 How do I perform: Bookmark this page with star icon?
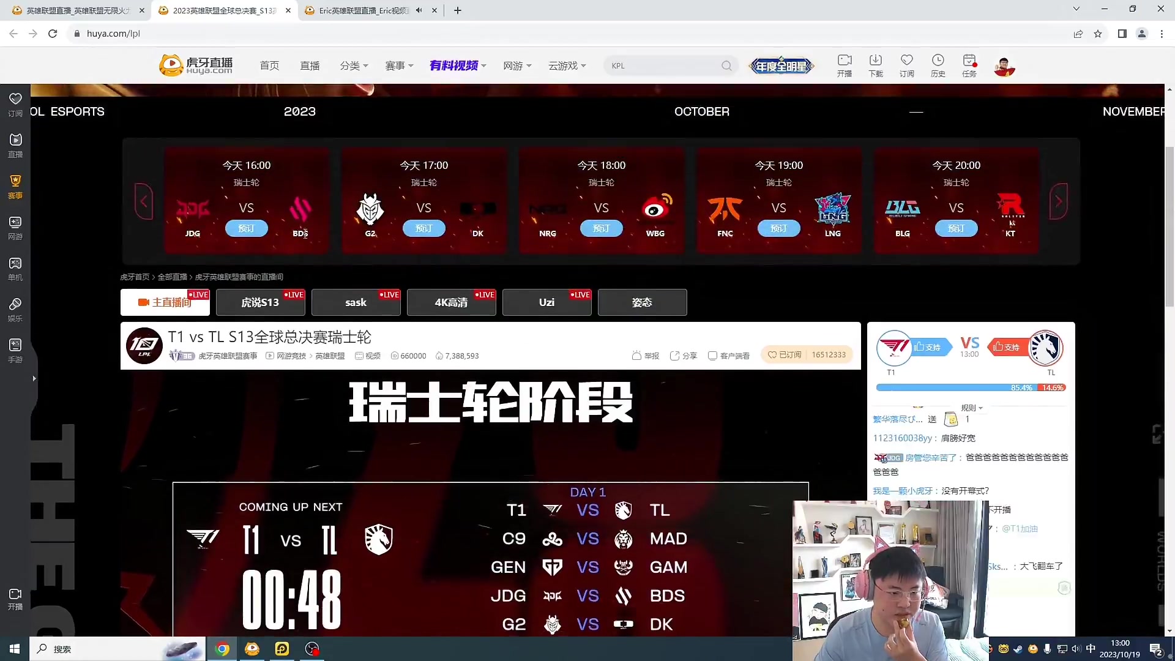pos(1098,34)
